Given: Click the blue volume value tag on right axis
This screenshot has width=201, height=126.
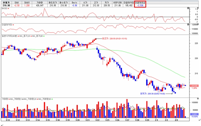Looking at the screenshot, I should [194, 114].
